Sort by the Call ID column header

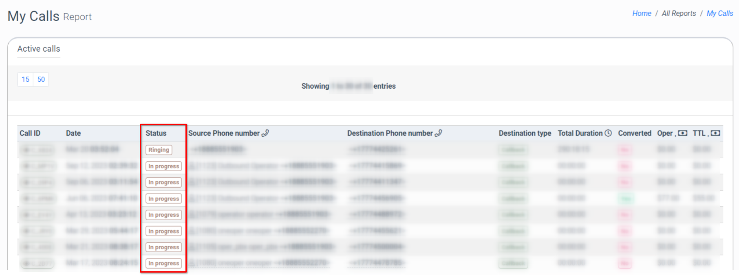point(30,133)
